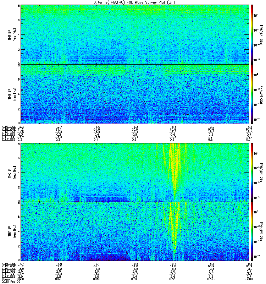Click the 'X_RE_GSE' row label under THC panels

(x=9, y=264)
